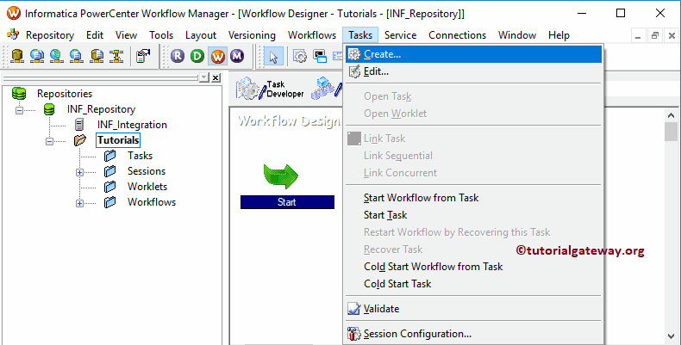
Task: Open the Tools menu
Action: pos(161,35)
